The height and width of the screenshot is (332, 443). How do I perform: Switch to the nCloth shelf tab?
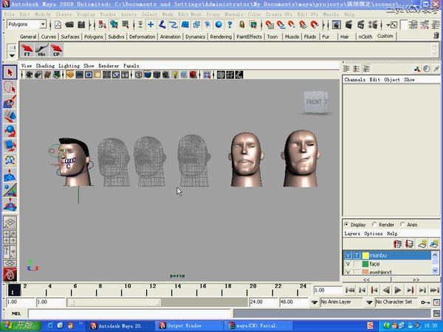365,37
